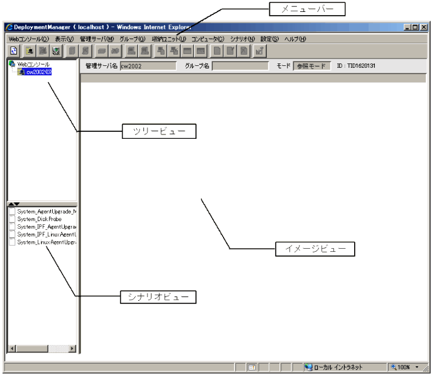Click the popup blocker status bar icon
Screen dimensions: 432x375
pyautogui.click(x=252, y=367)
